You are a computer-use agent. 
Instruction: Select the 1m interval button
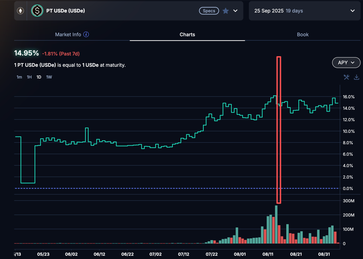[x=19, y=77]
